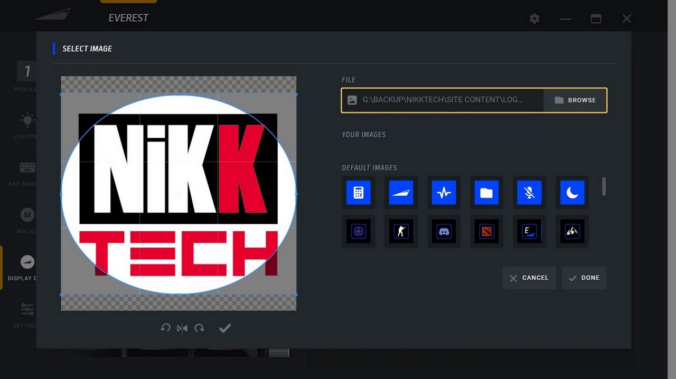
Task: Click the default images list scrollbar
Action: [604, 186]
